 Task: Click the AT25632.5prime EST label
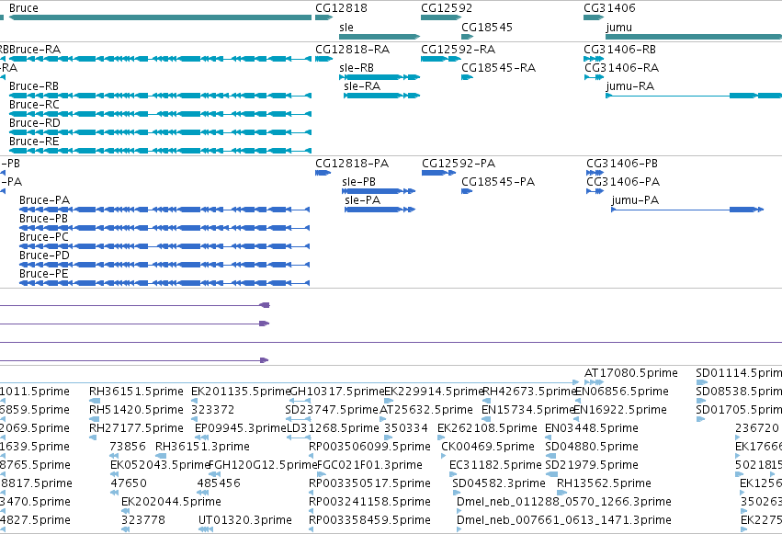(426, 410)
